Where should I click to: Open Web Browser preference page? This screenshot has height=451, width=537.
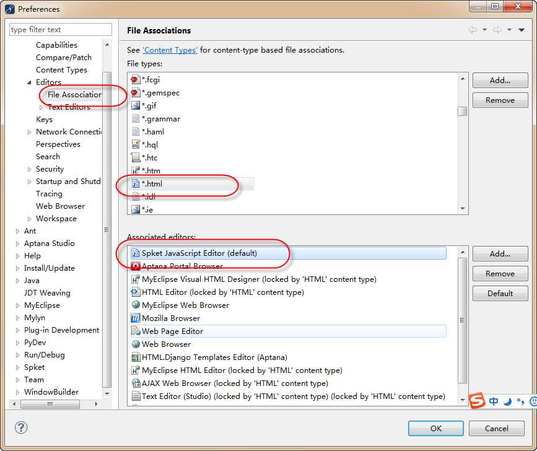pyautogui.click(x=60, y=206)
